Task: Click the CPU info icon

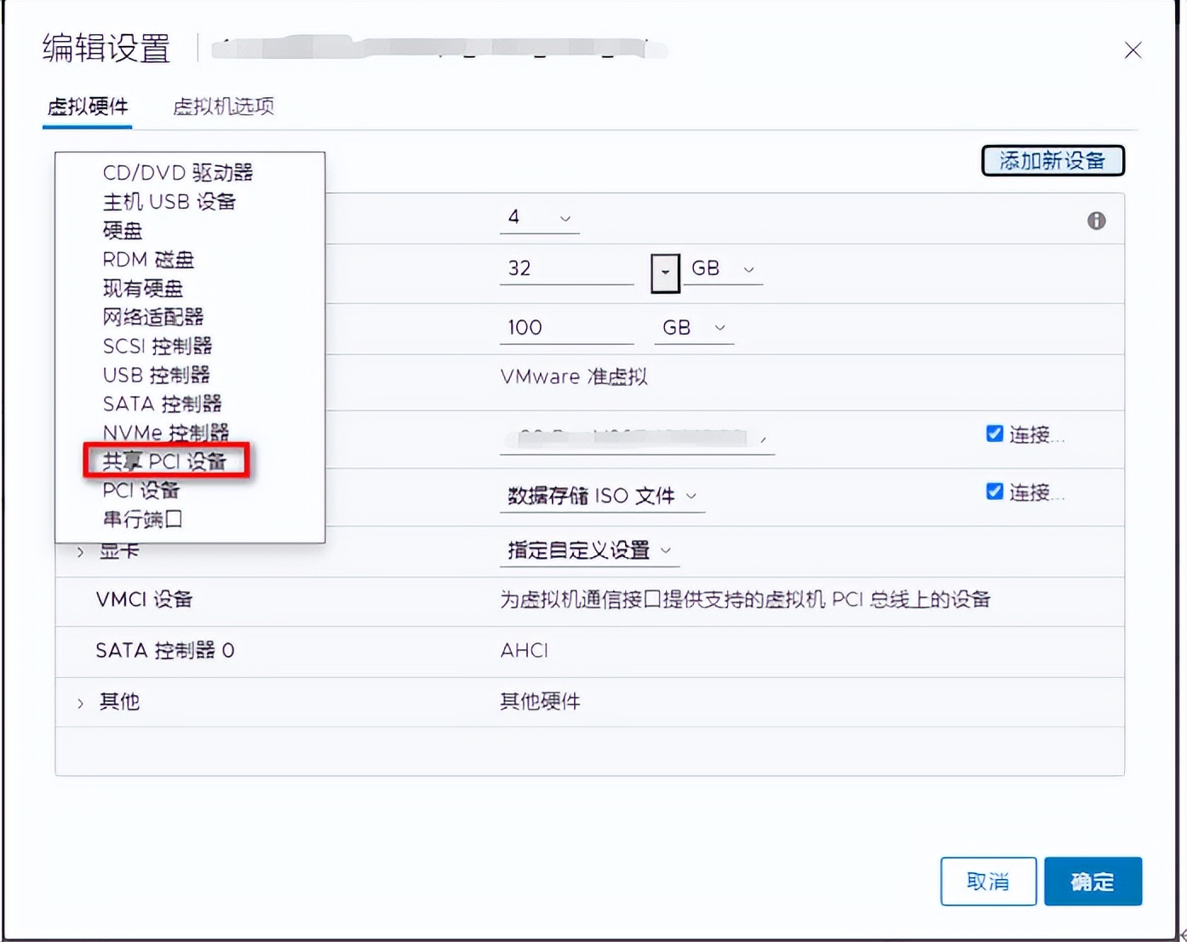Action: click(1097, 220)
